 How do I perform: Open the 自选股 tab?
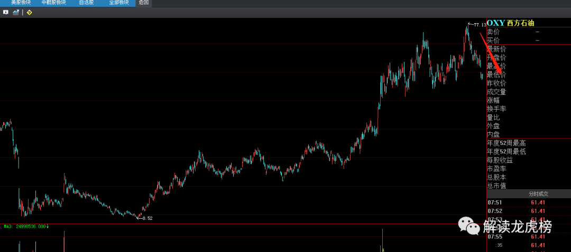[86, 3]
